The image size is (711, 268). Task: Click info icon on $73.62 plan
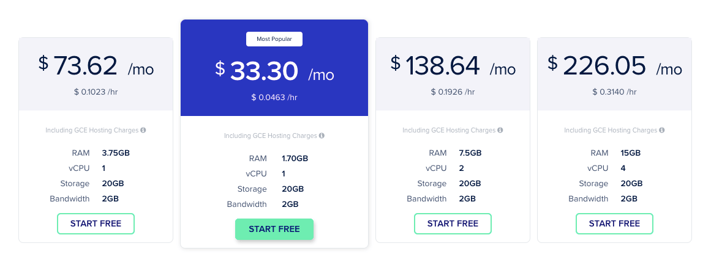(143, 130)
